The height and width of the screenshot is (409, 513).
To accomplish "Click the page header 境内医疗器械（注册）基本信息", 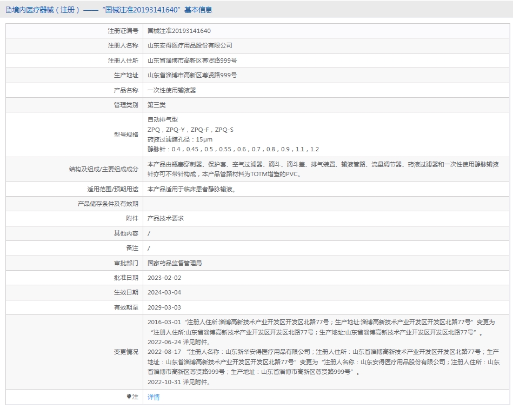I will click(109, 10).
